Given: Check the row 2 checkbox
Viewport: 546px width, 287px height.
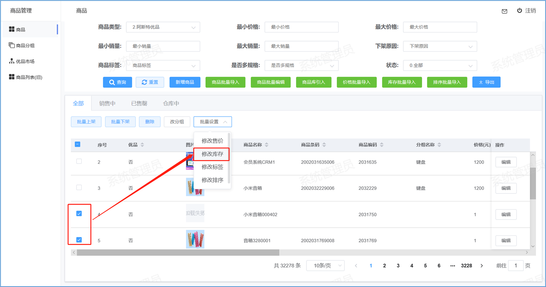Looking at the screenshot, I should tap(79, 161).
